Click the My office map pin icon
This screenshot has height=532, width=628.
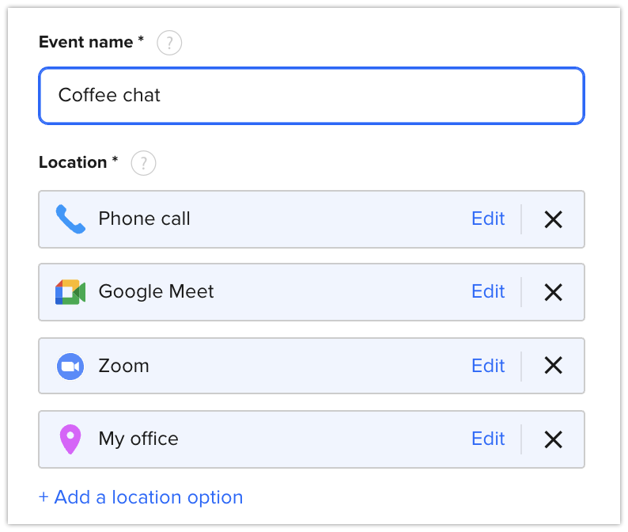(x=70, y=439)
